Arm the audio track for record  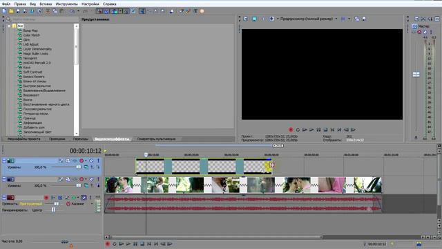[x=46, y=197]
